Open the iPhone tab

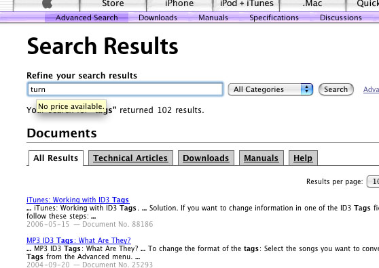pos(179,5)
